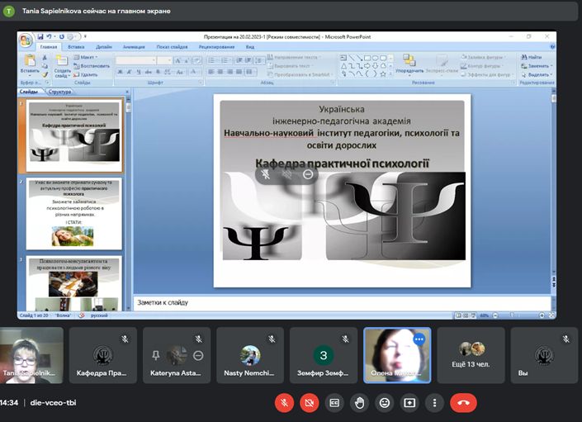Show the 'Ещё 13 чел.' participants tile

pos(471,355)
